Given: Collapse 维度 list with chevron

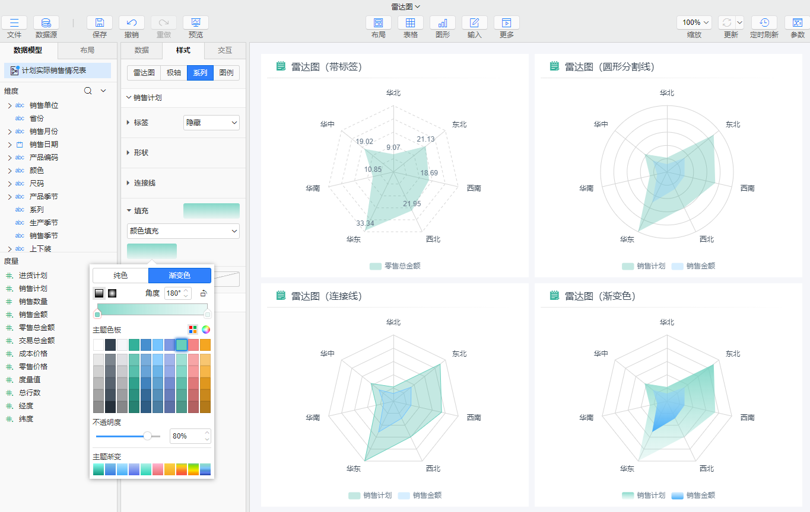Looking at the screenshot, I should coord(103,91).
